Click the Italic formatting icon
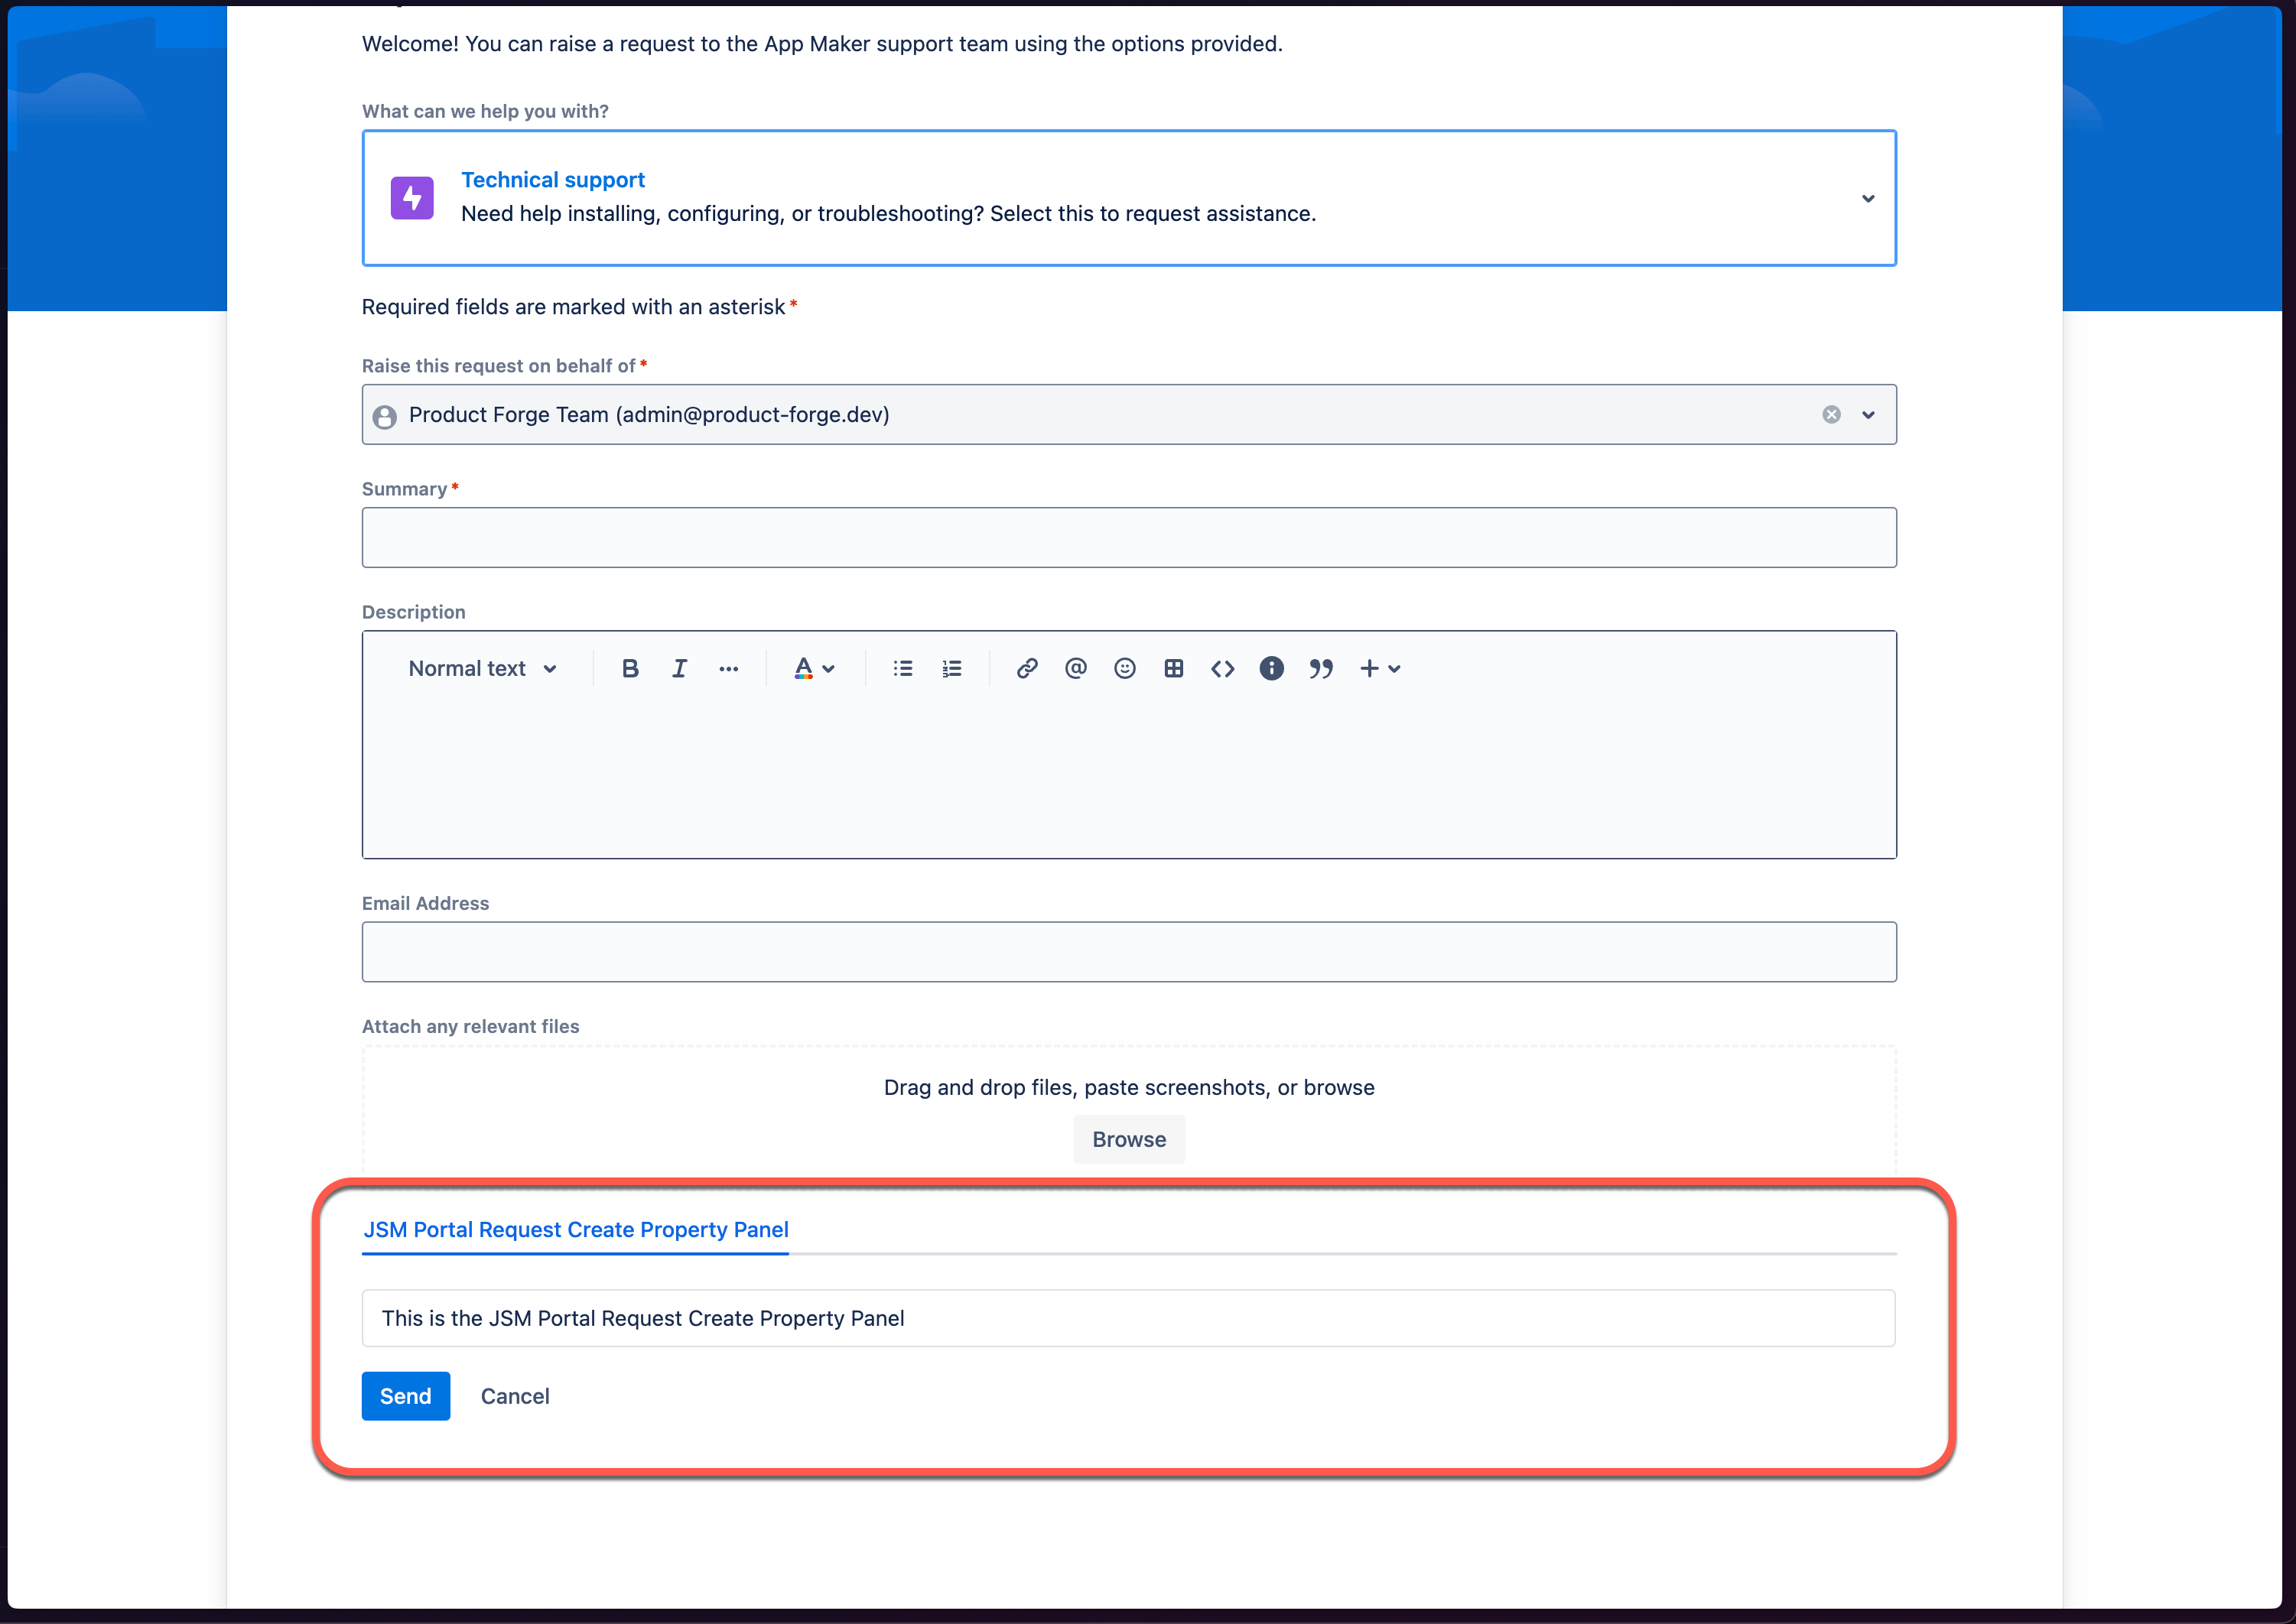 coord(679,669)
